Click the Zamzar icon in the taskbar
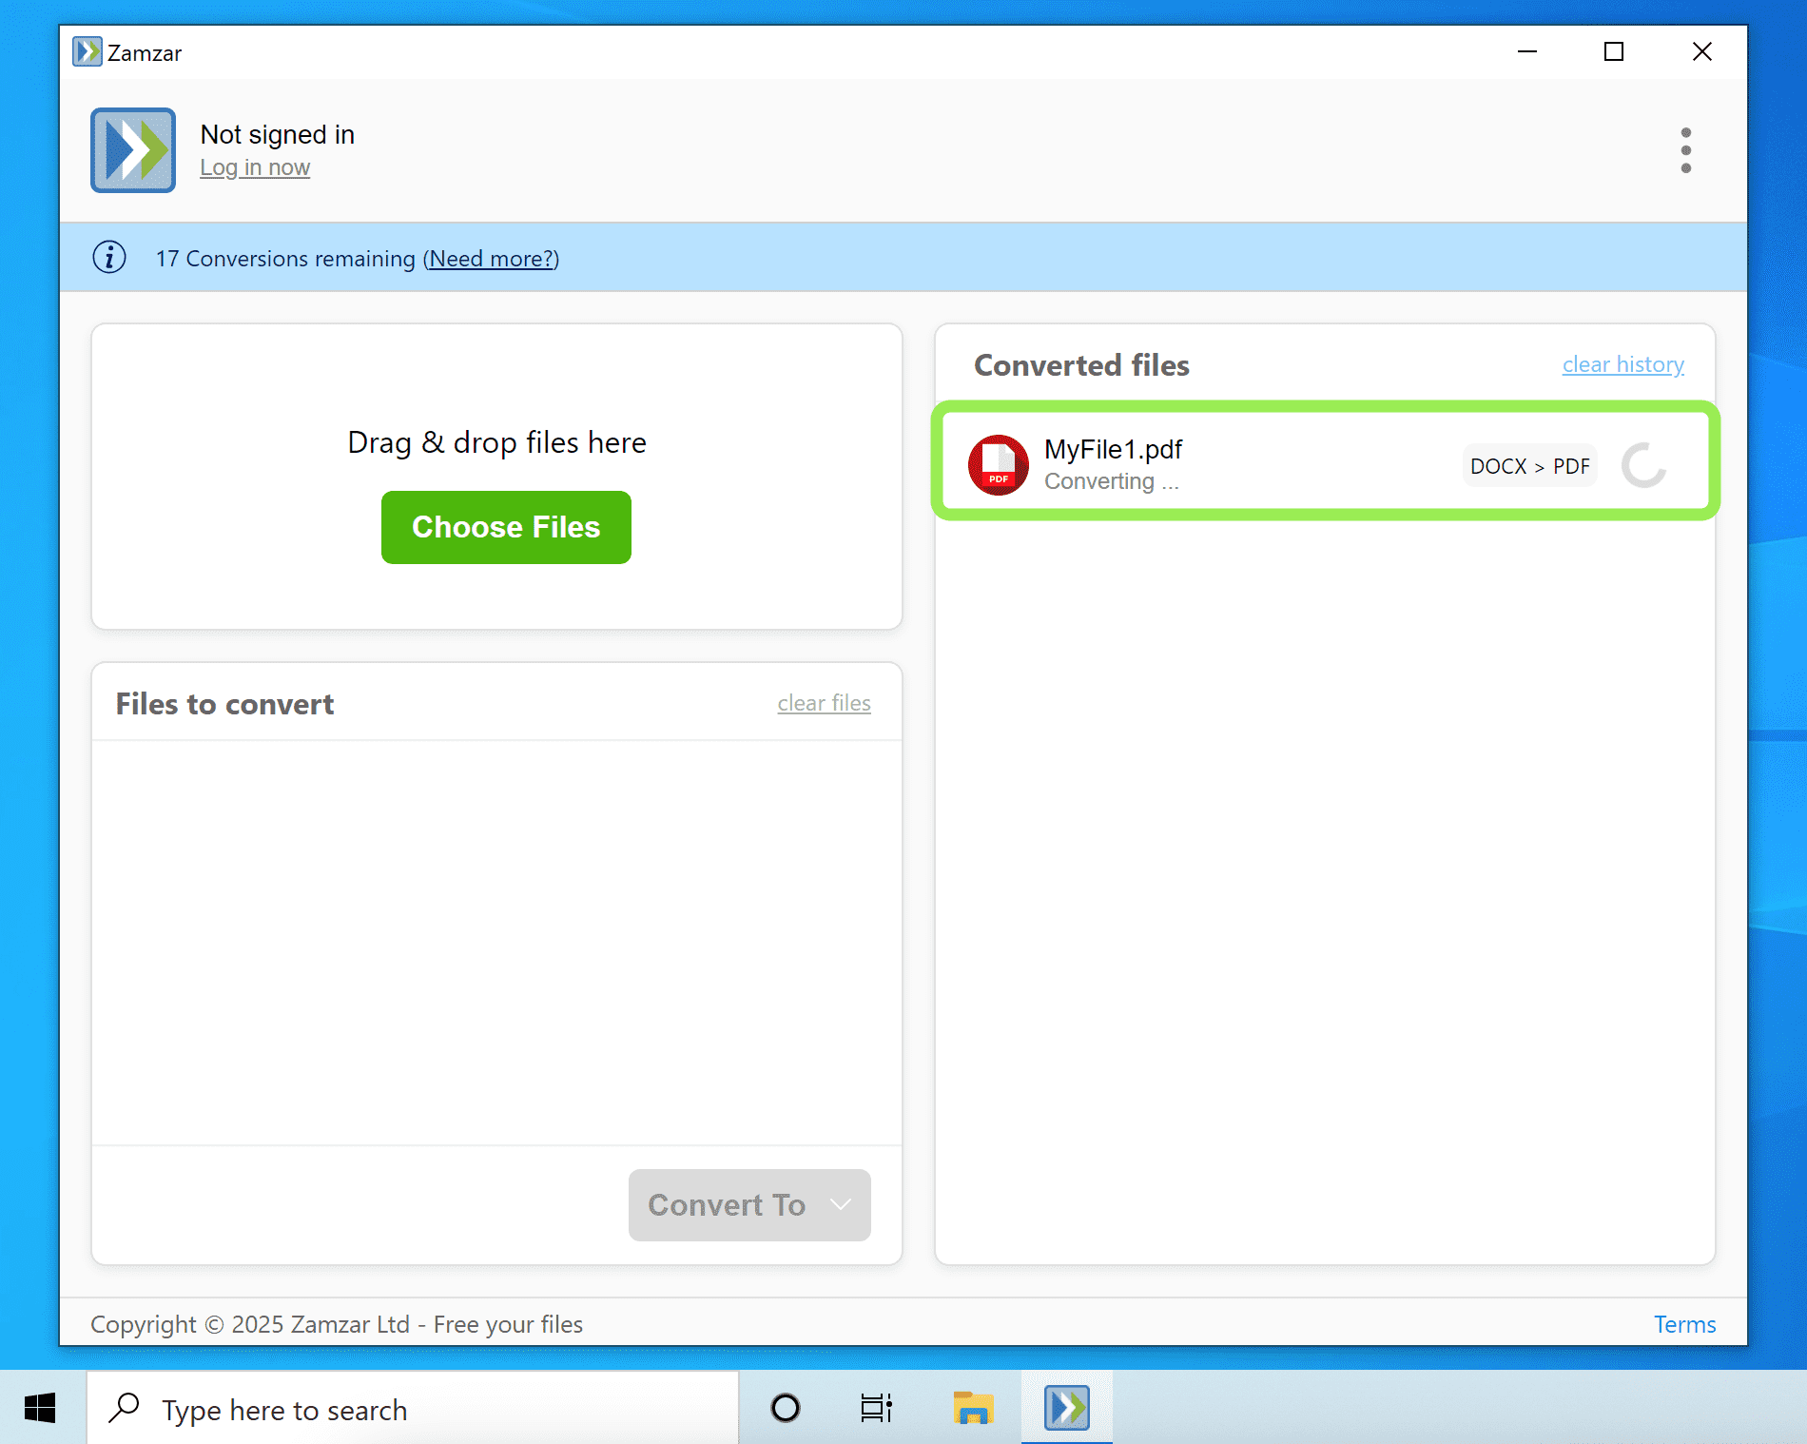 [x=1066, y=1409]
